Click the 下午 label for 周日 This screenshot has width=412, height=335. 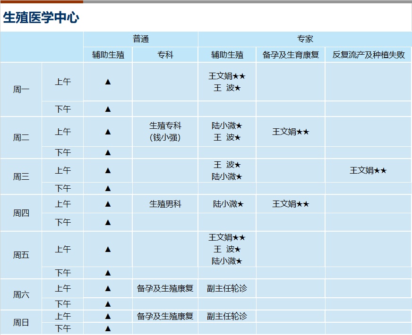point(63,328)
